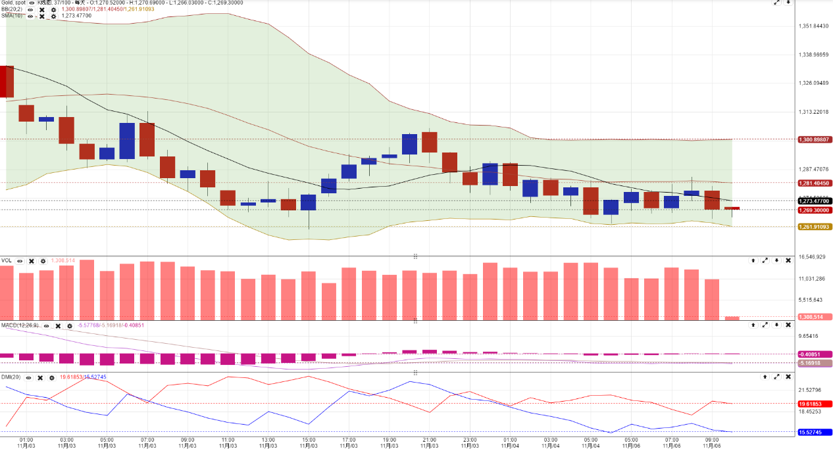Expand the MACD panel to full size
833x449 pixels.
click(x=765, y=325)
